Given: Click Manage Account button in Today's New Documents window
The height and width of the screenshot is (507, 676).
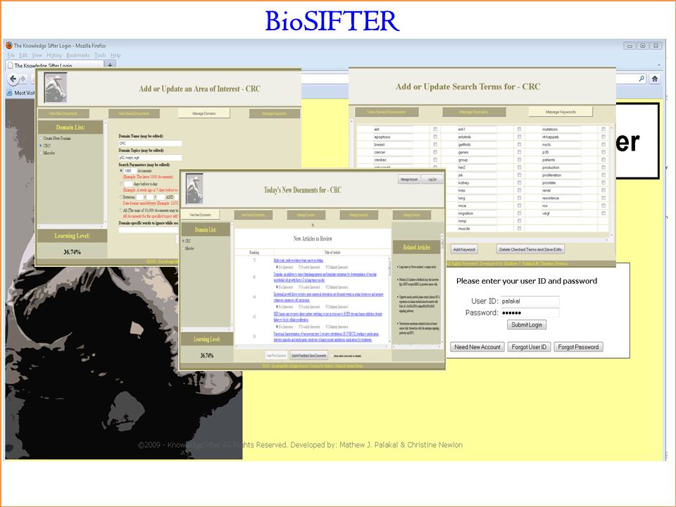Looking at the screenshot, I should coord(408,180).
